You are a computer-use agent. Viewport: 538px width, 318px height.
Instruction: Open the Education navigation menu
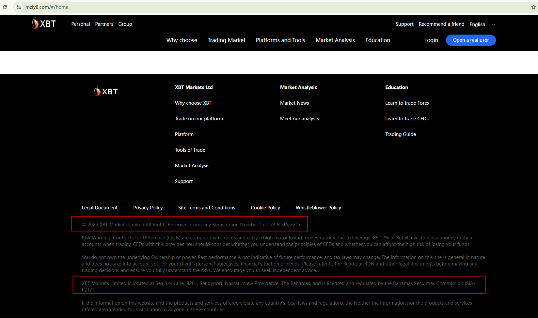coord(378,40)
